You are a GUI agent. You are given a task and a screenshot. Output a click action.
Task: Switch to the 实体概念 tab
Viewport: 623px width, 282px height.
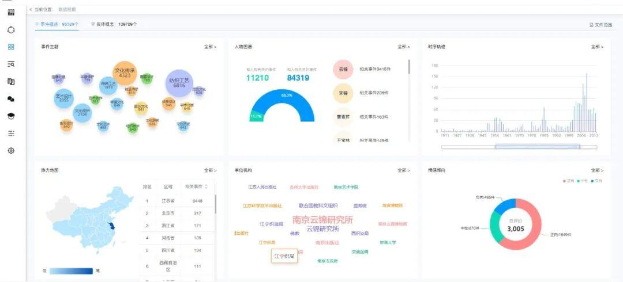click(114, 24)
